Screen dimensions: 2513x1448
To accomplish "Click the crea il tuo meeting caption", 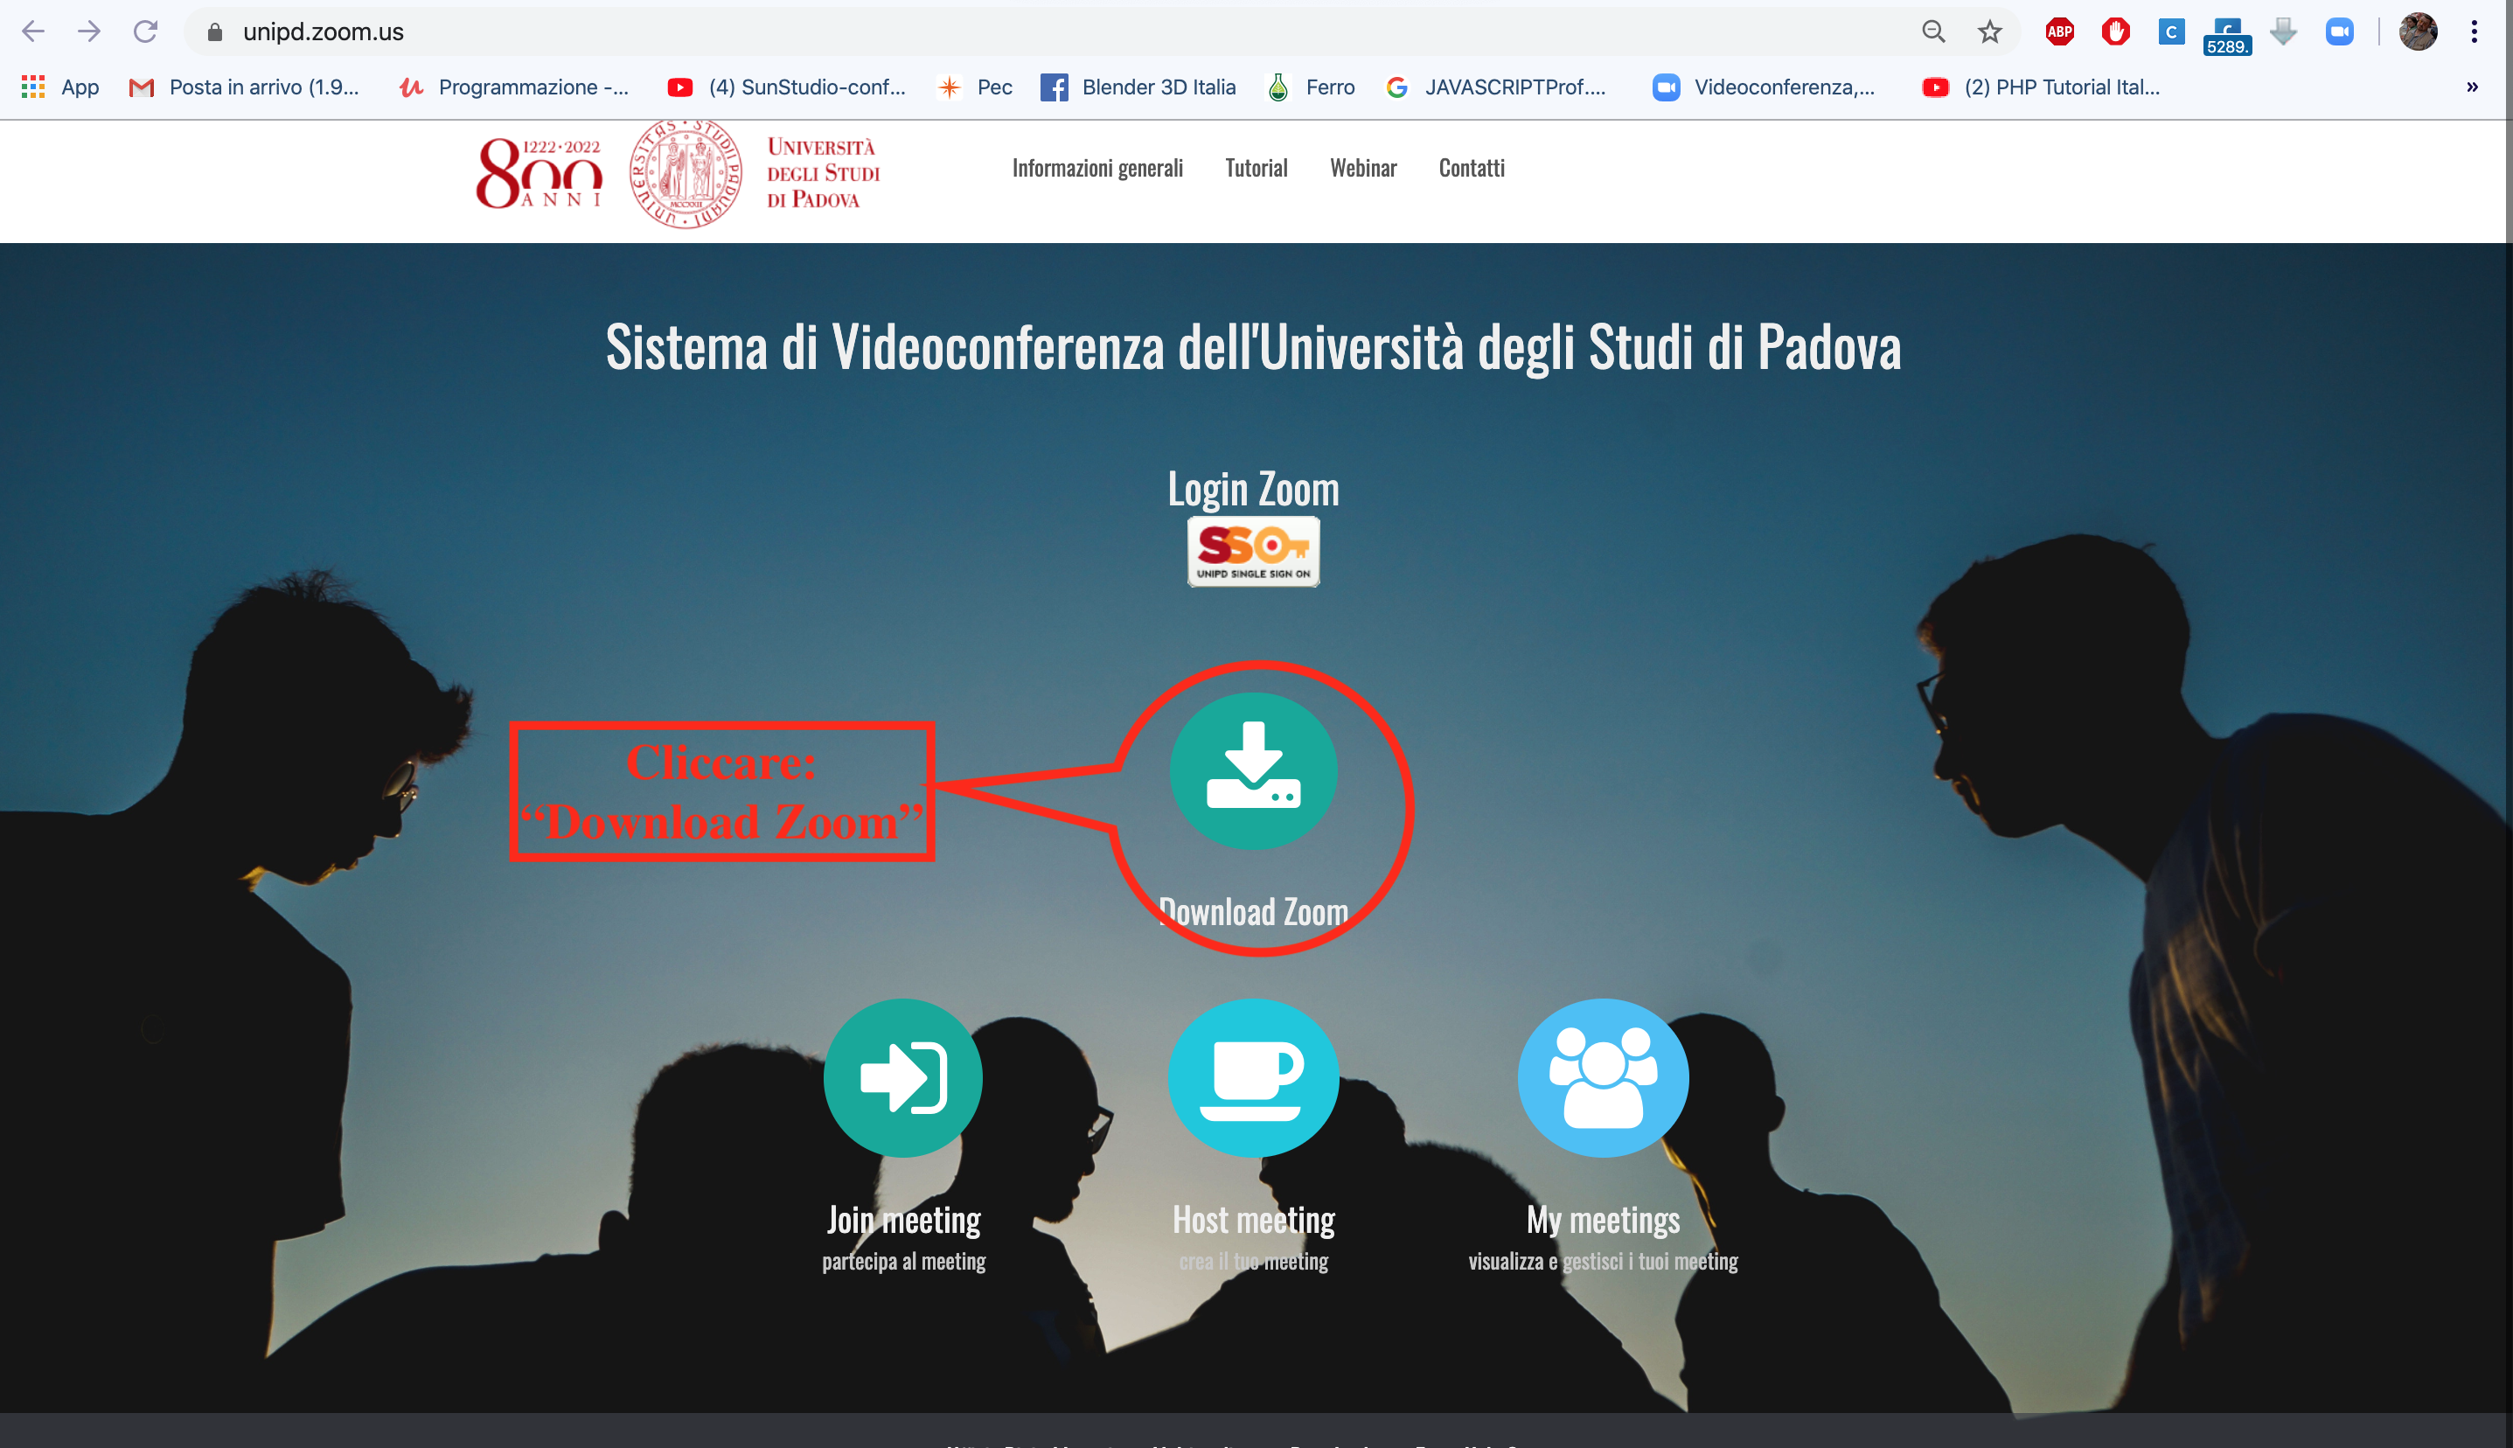I will (x=1253, y=1261).
